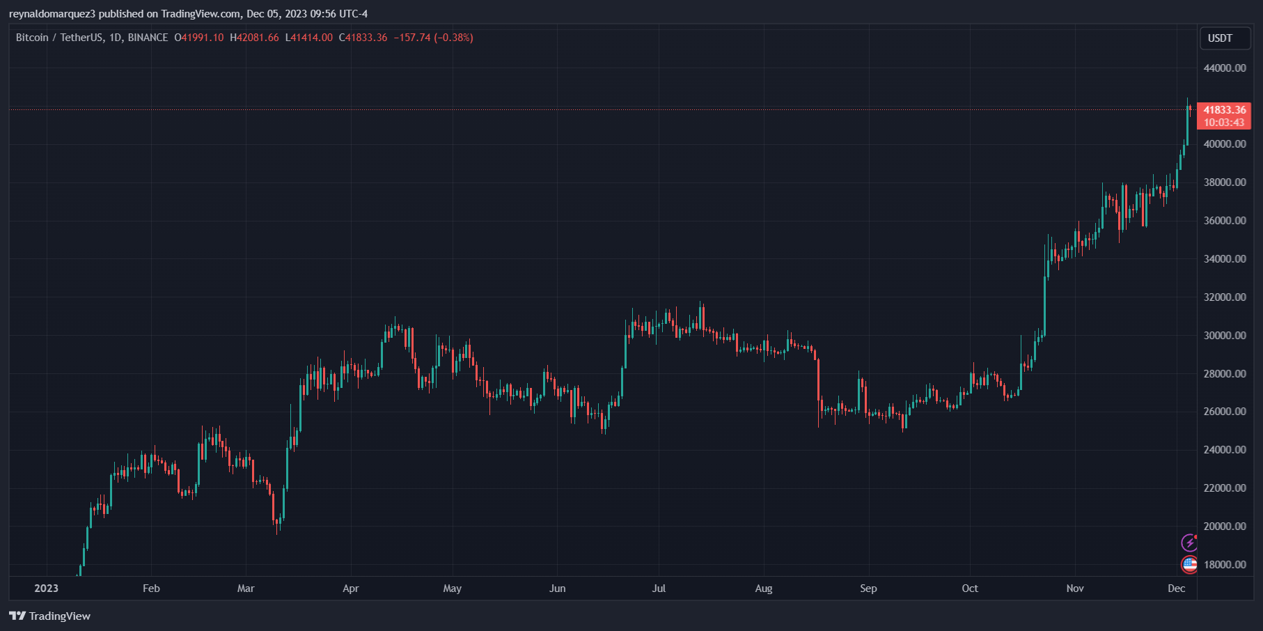Select the Dec label on the time axis

[1178, 589]
